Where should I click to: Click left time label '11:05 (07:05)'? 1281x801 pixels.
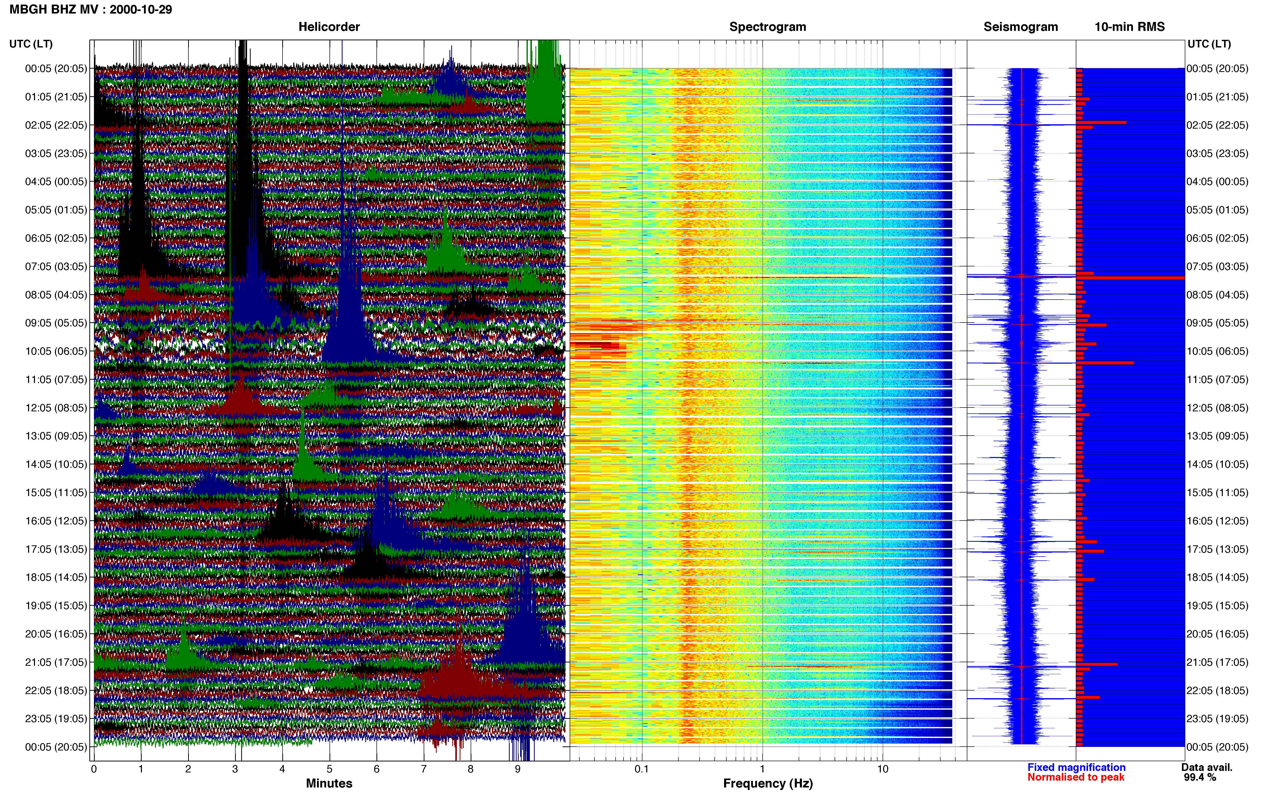click(56, 379)
